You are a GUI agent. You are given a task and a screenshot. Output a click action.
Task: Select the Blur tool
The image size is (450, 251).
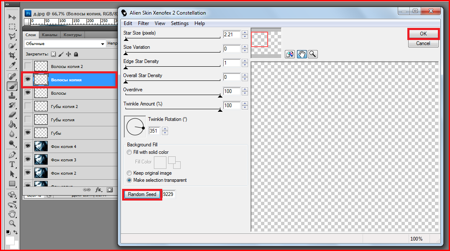pyautogui.click(x=12, y=134)
